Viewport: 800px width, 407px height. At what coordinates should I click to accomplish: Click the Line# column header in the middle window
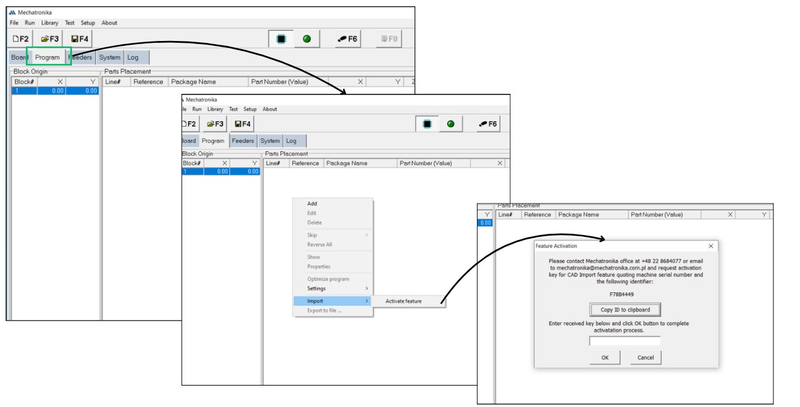276,163
